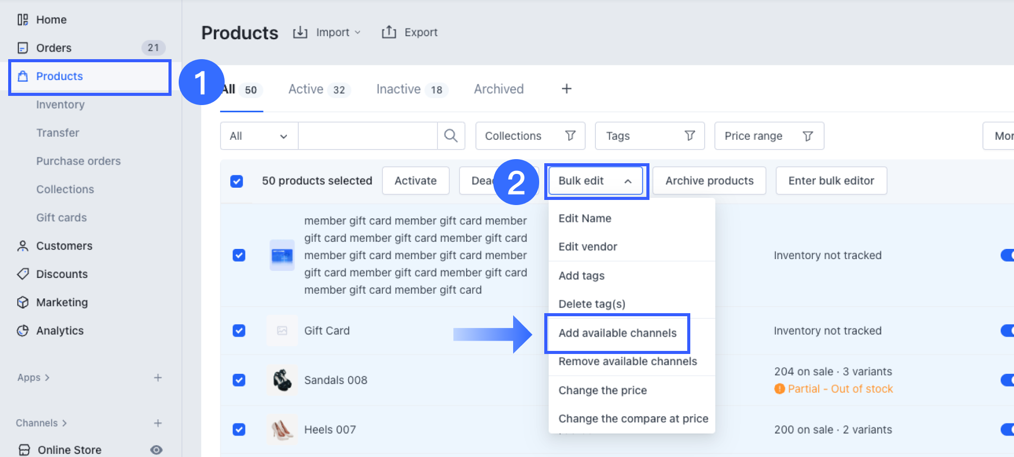Select Add available channels menu option
Viewport: 1014px width, 457px height.
tap(617, 333)
